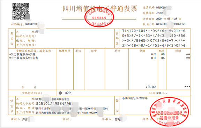Click the 发票代码 invoice code field

pyautogui.click(x=157, y=8)
